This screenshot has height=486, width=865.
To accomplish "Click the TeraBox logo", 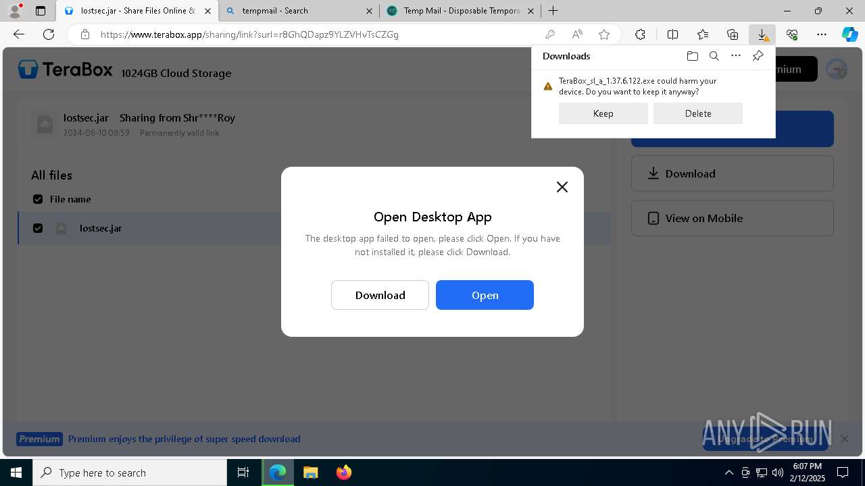I will pyautogui.click(x=66, y=69).
